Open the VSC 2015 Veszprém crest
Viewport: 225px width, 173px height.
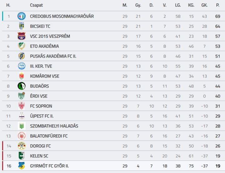click(22, 36)
